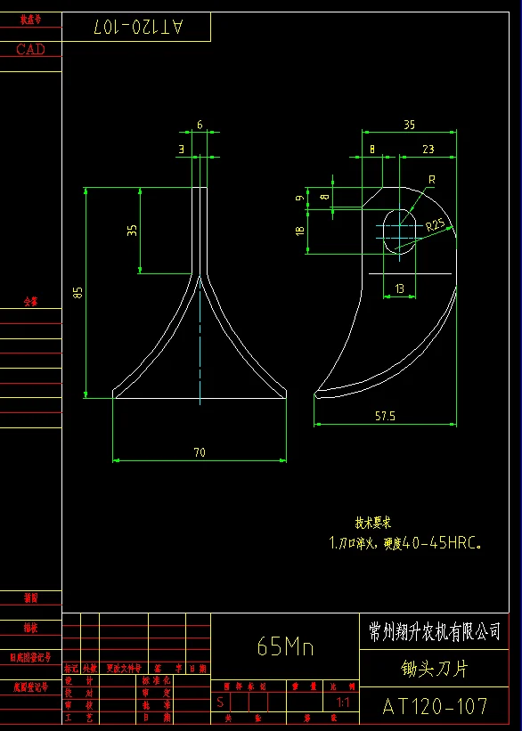Screen dimensions: 522x731
Task: Select the S mark in title block
Action: point(220,703)
